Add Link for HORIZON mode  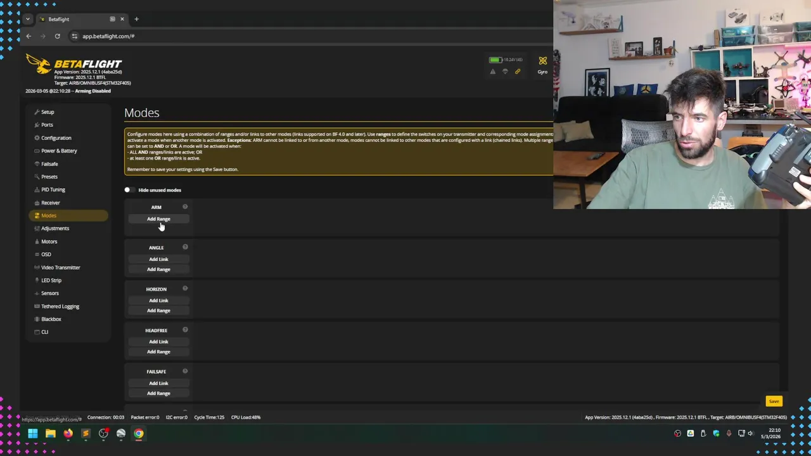click(158, 300)
